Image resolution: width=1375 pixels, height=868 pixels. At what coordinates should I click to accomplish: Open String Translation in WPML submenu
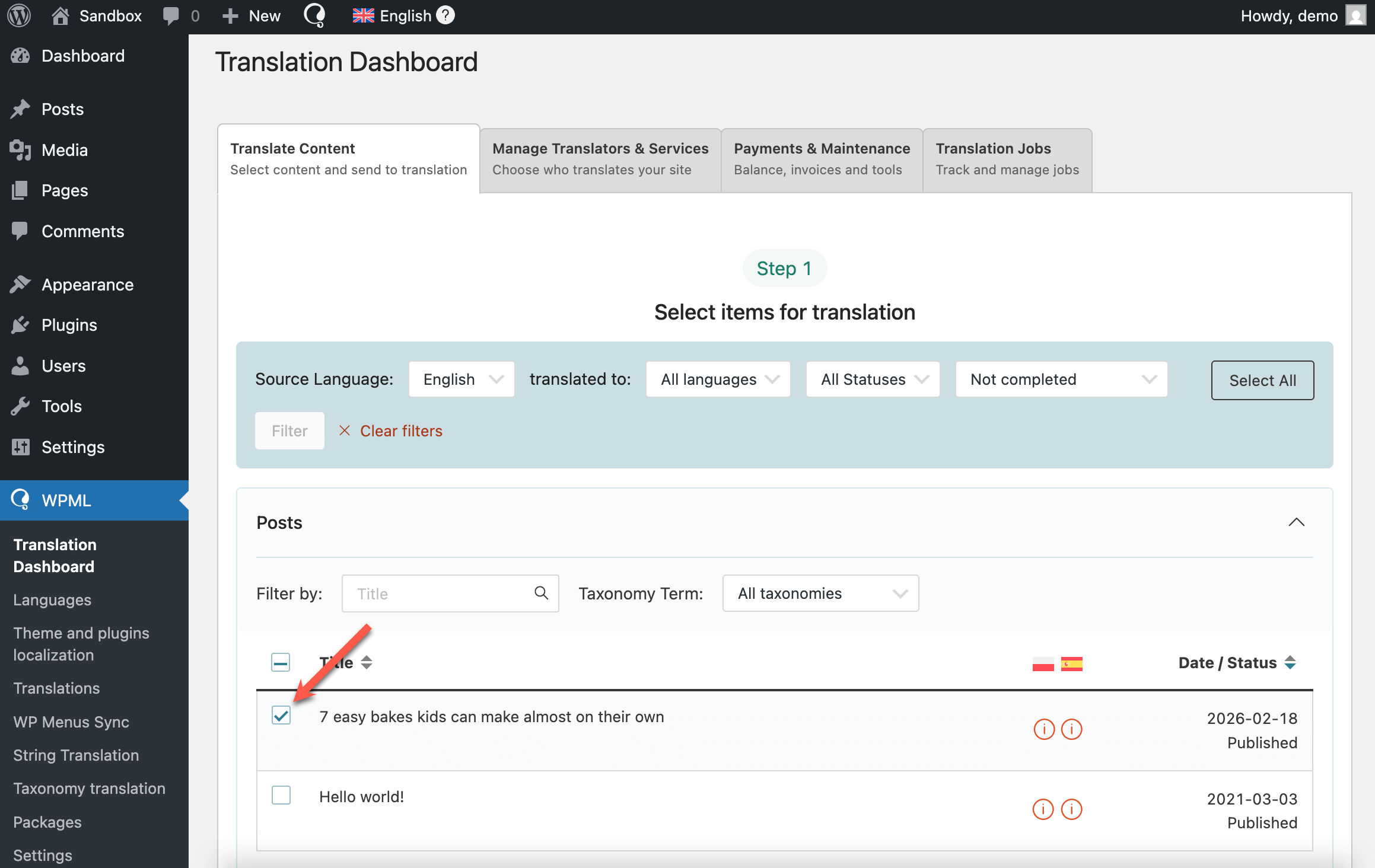(x=76, y=755)
